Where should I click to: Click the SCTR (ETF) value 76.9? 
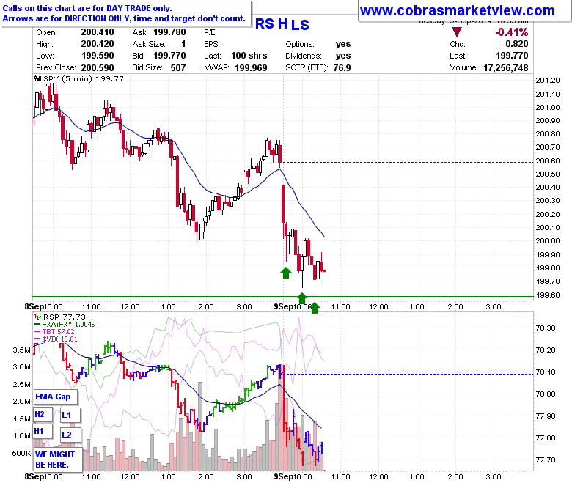342,68
